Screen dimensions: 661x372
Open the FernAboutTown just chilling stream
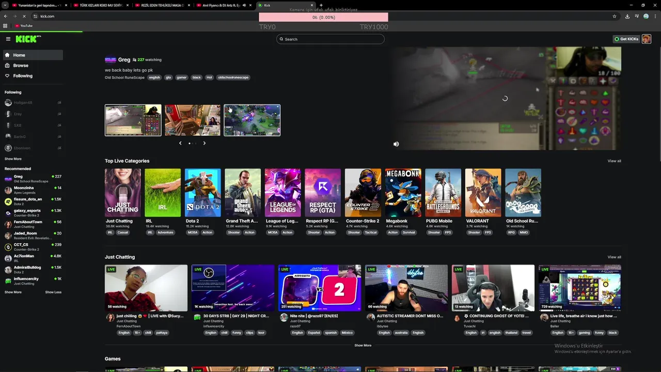146,288
